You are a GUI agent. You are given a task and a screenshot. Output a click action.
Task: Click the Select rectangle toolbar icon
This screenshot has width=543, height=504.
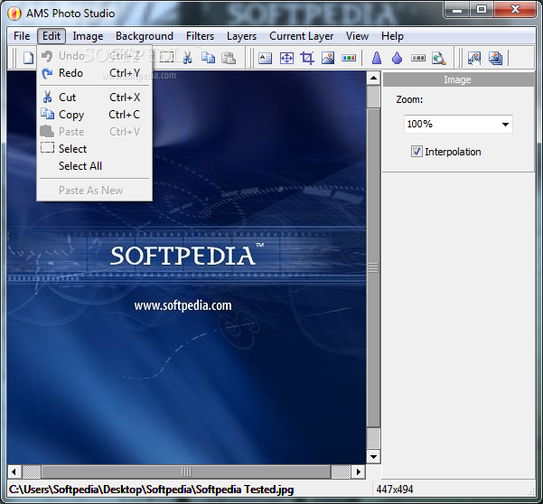[166, 58]
